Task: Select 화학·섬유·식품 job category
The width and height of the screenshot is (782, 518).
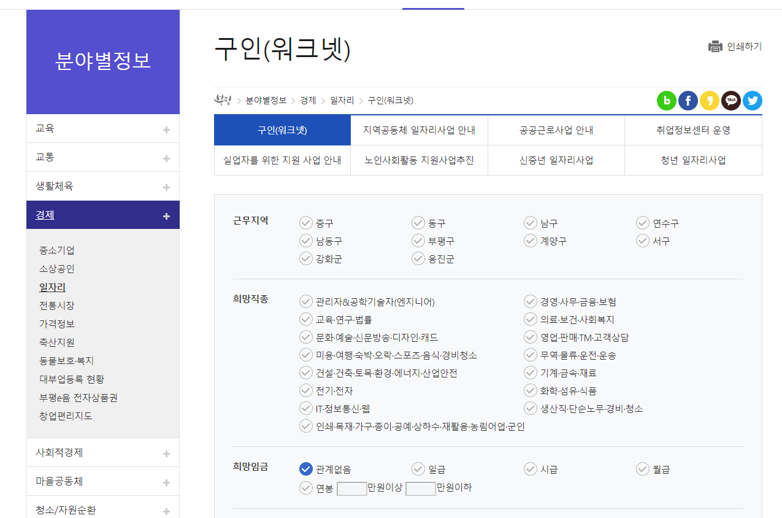Action: (x=531, y=390)
